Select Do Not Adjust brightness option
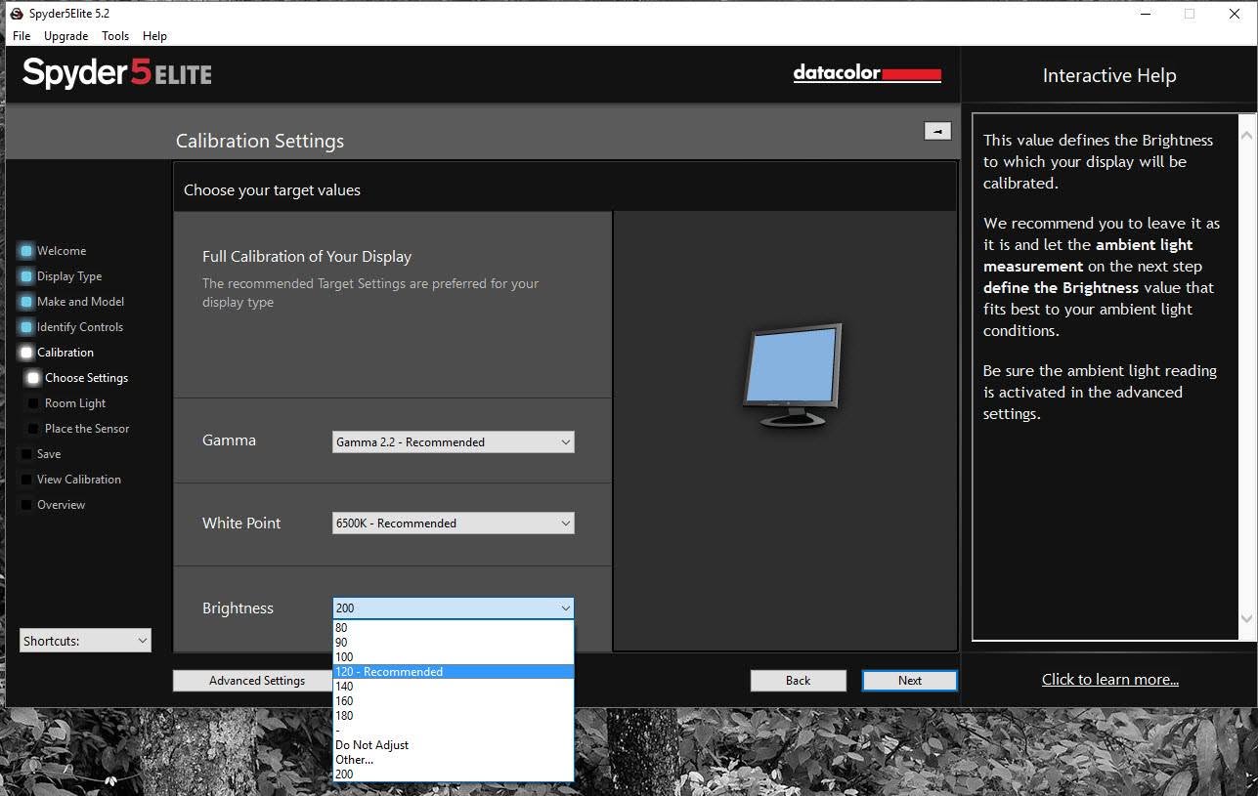This screenshot has height=796, width=1258. point(454,745)
